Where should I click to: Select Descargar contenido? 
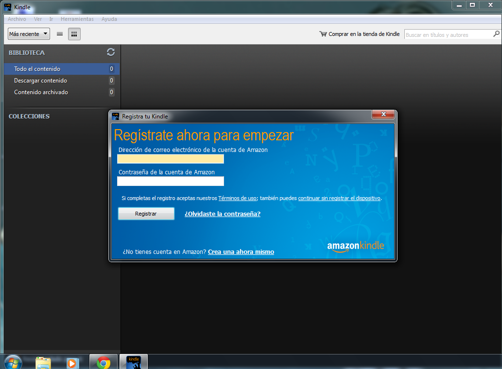[61, 81]
